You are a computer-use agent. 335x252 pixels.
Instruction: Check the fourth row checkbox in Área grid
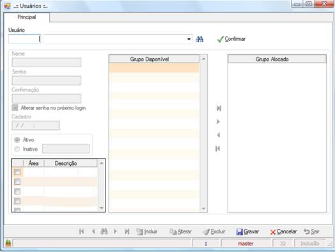tap(17, 201)
